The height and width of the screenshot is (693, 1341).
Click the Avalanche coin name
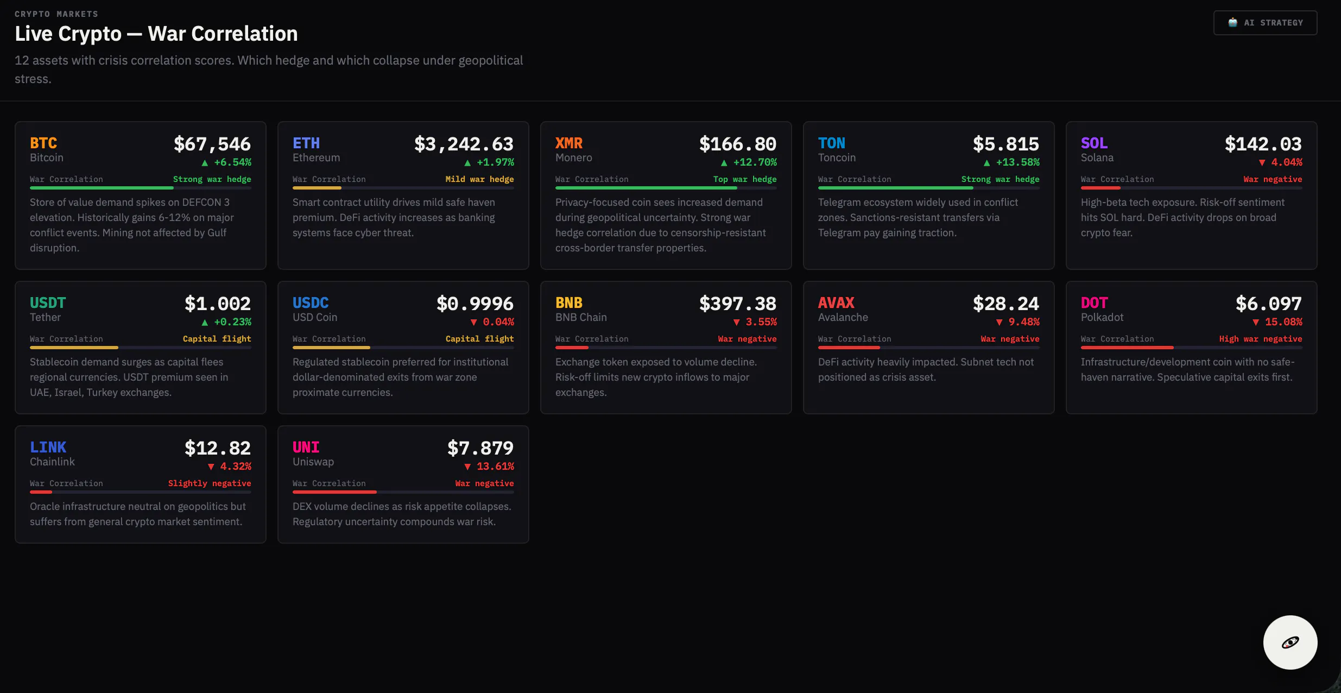[x=843, y=318]
